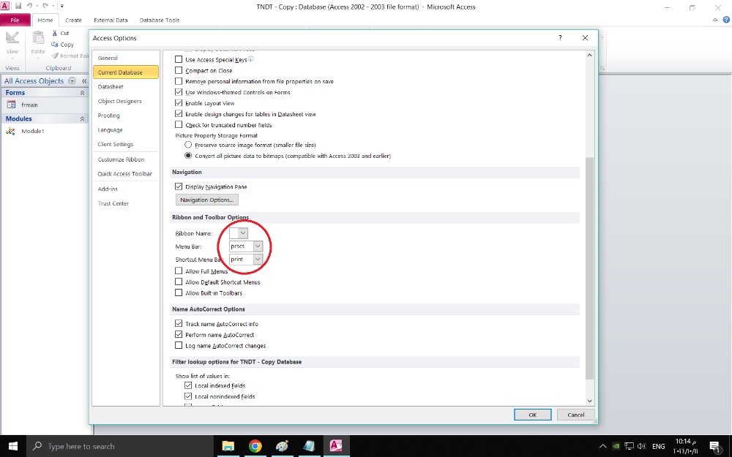Viewport: 732px width, 457px height.
Task: Click the Undo icon in quick access toolbar
Action: click(x=29, y=6)
